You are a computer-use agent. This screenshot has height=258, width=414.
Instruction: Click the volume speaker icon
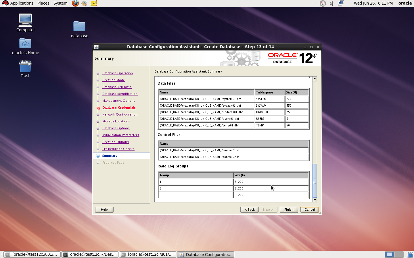[x=332, y=3]
